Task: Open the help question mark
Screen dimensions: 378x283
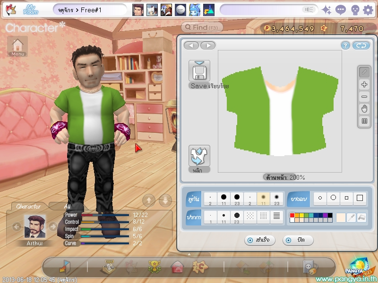Action: coord(345,45)
